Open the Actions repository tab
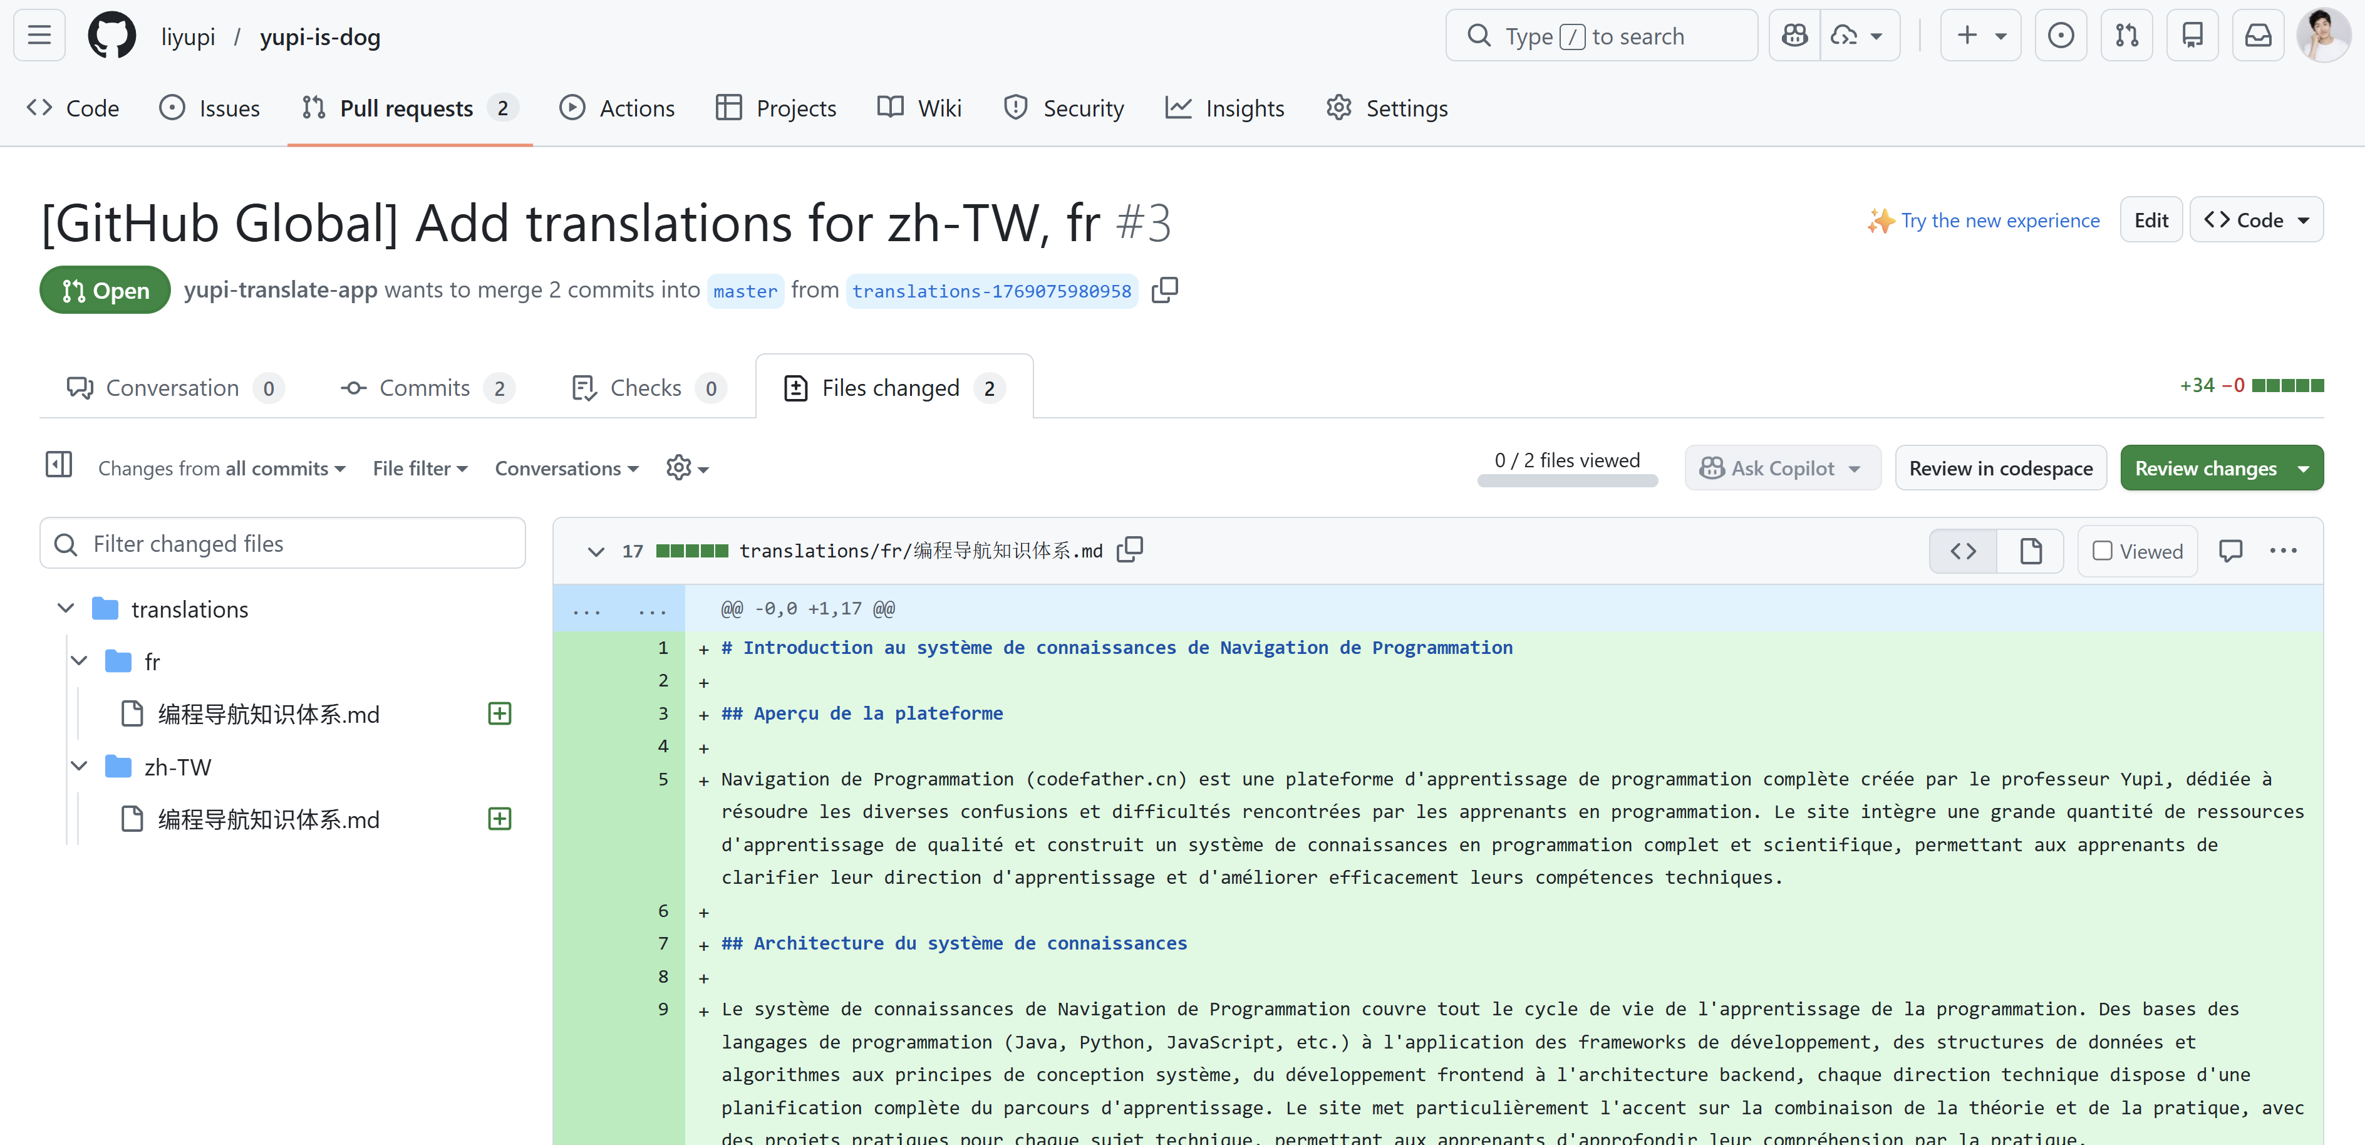 tap(617, 108)
